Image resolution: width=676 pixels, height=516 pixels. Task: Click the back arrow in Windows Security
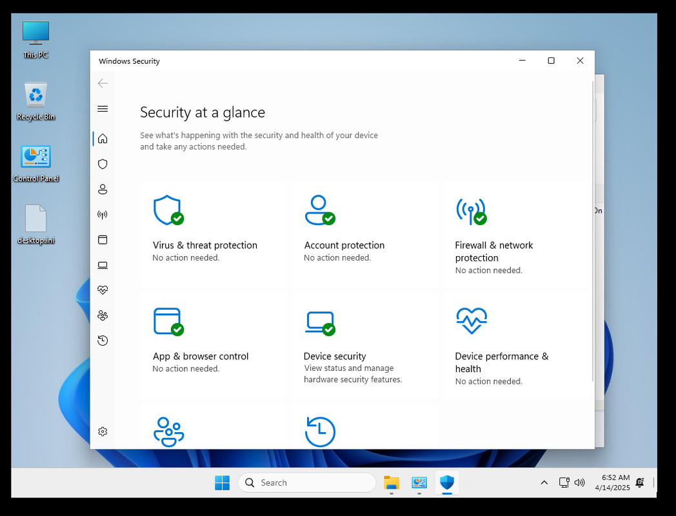[x=103, y=83]
